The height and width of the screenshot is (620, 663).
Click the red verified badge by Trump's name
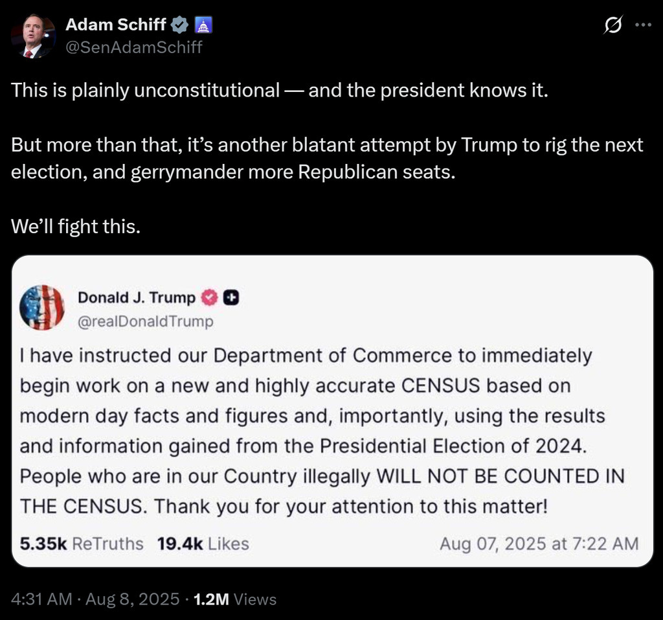tap(209, 297)
